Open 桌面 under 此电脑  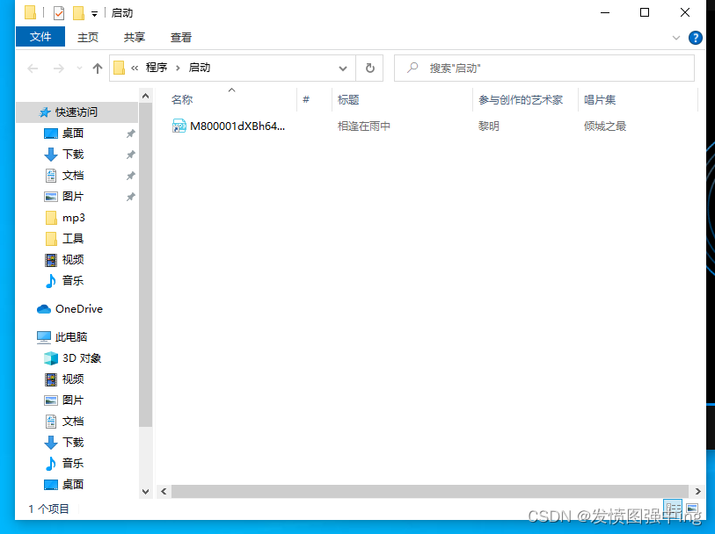click(x=73, y=484)
